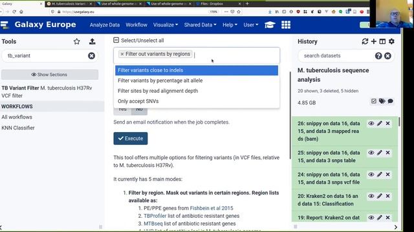This screenshot has height=232, width=414.
Task: Delete dataset 26 snippy mapped reads
Action: pyautogui.click(x=387, y=123)
